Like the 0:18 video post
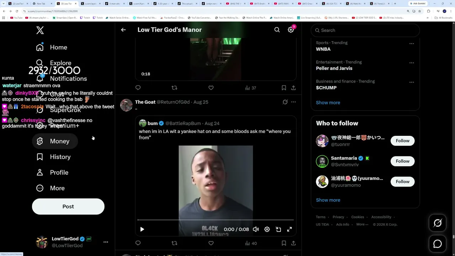The width and height of the screenshot is (455, 256). point(211,88)
